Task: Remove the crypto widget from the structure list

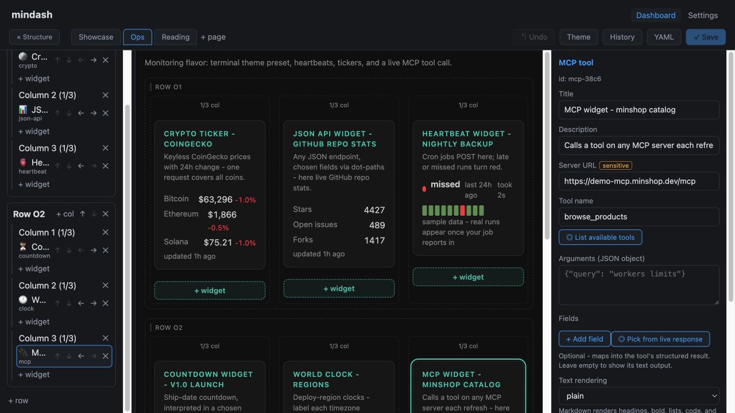Action: pos(106,60)
